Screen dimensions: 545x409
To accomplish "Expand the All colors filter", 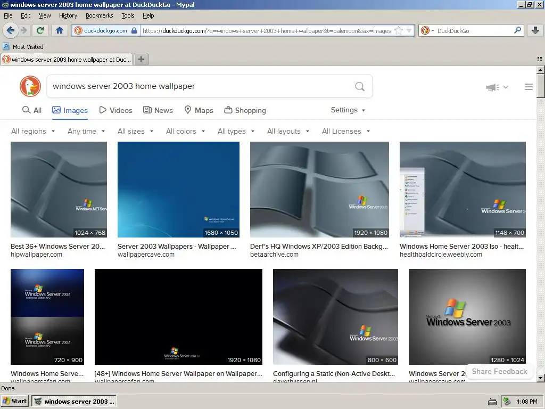I will (186, 131).
